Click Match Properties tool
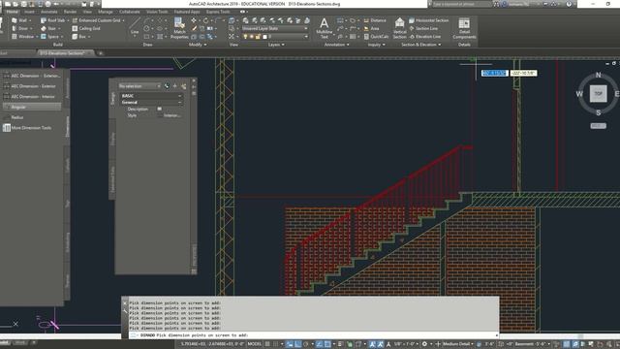 (179, 28)
